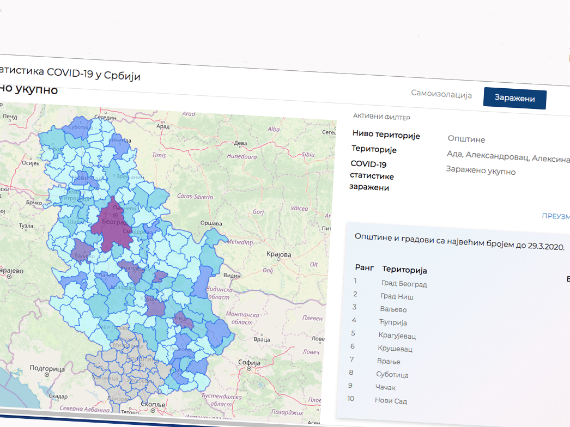
Task: Switch to the Самоизолација tab
Action: tap(441, 94)
